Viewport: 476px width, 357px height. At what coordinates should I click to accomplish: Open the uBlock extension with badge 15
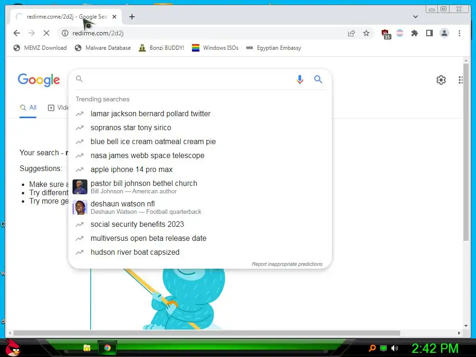[x=385, y=33]
